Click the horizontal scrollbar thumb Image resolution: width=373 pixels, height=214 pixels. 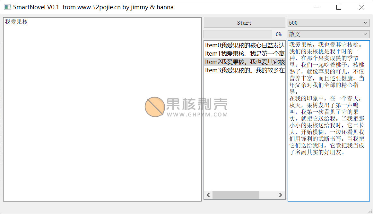pos(236,195)
